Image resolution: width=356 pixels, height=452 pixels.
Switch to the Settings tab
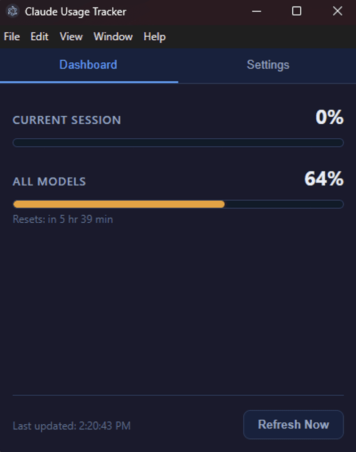pyautogui.click(x=268, y=64)
